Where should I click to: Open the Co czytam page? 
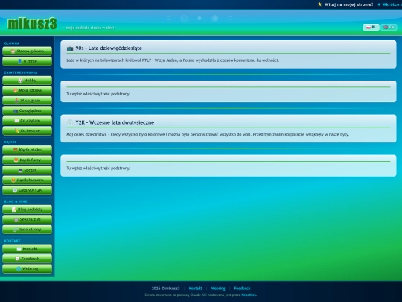pyautogui.click(x=27, y=121)
